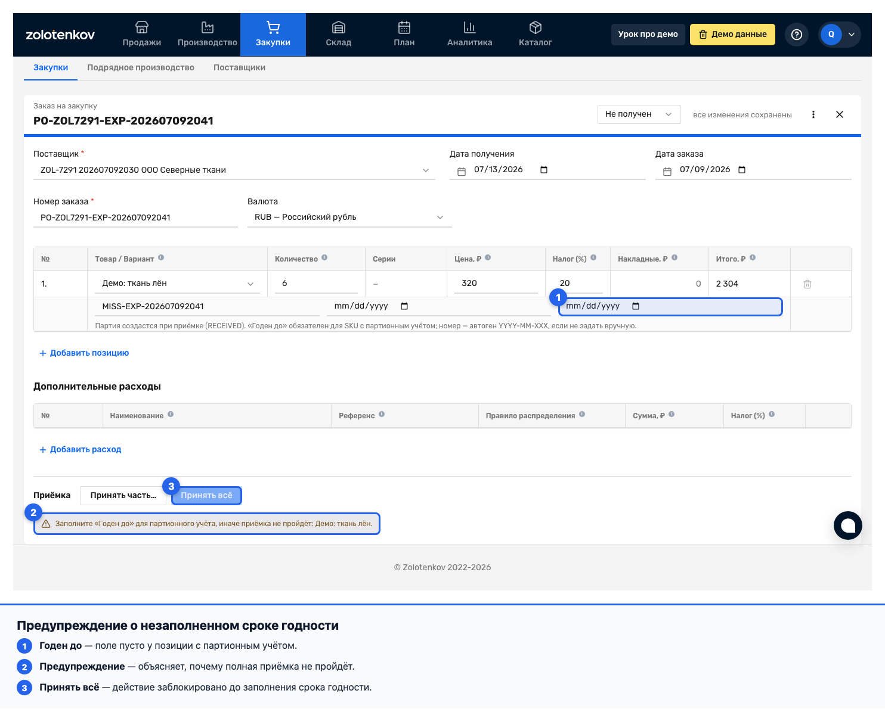This screenshot has width=885, height=709.
Task: Open calendar picker for Дата получения
Action: tap(544, 170)
